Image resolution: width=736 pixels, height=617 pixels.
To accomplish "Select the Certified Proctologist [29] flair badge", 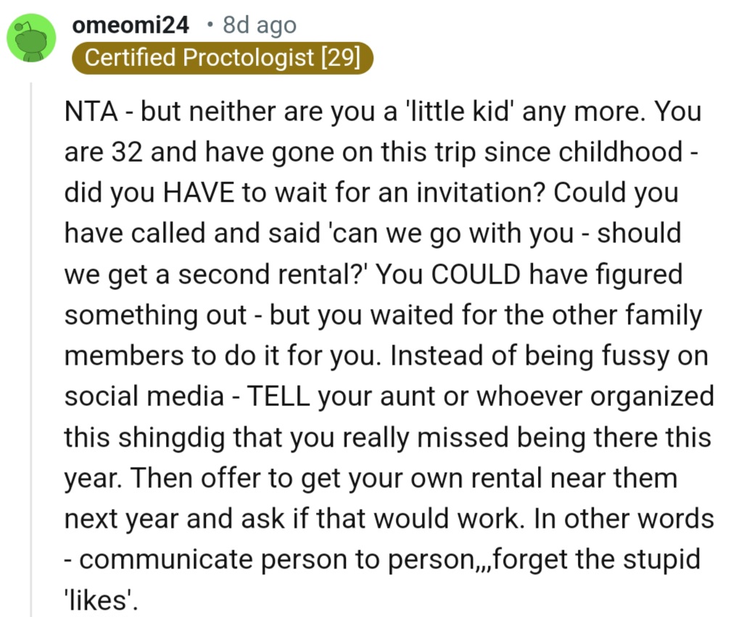I will (223, 58).
